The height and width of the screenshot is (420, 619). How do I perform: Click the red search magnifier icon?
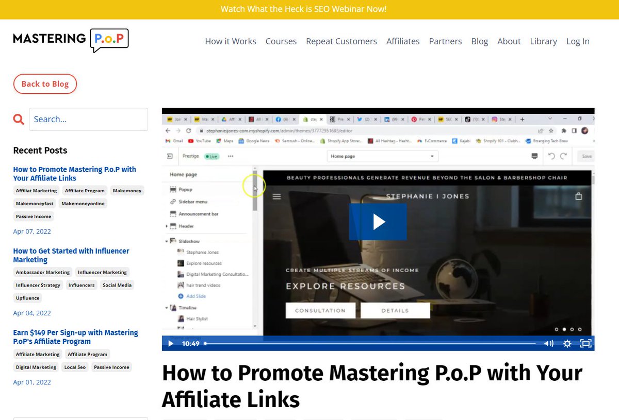[x=19, y=119]
